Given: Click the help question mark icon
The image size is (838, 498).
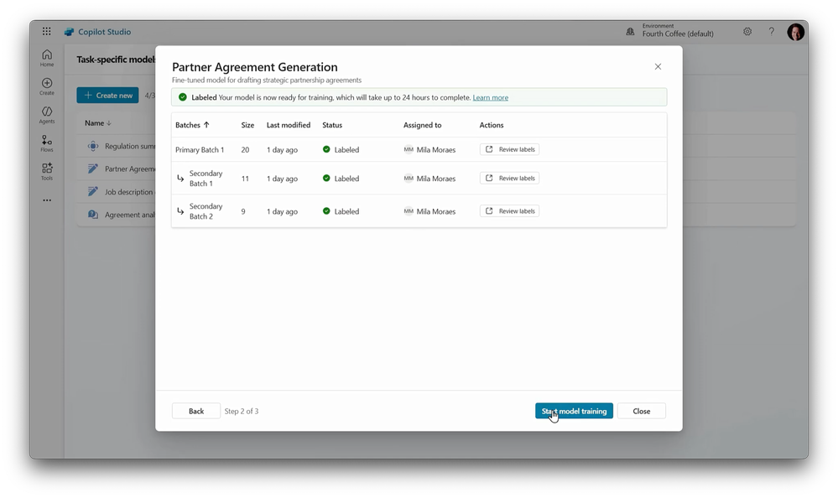Looking at the screenshot, I should (772, 32).
